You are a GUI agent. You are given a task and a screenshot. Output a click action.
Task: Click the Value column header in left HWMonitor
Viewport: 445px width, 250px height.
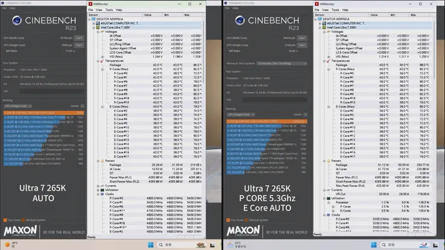(152, 15)
